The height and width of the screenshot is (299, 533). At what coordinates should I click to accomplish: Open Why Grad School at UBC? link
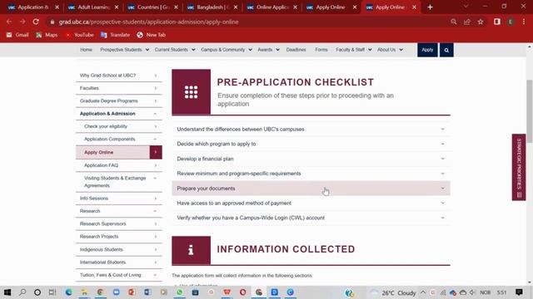click(x=118, y=76)
